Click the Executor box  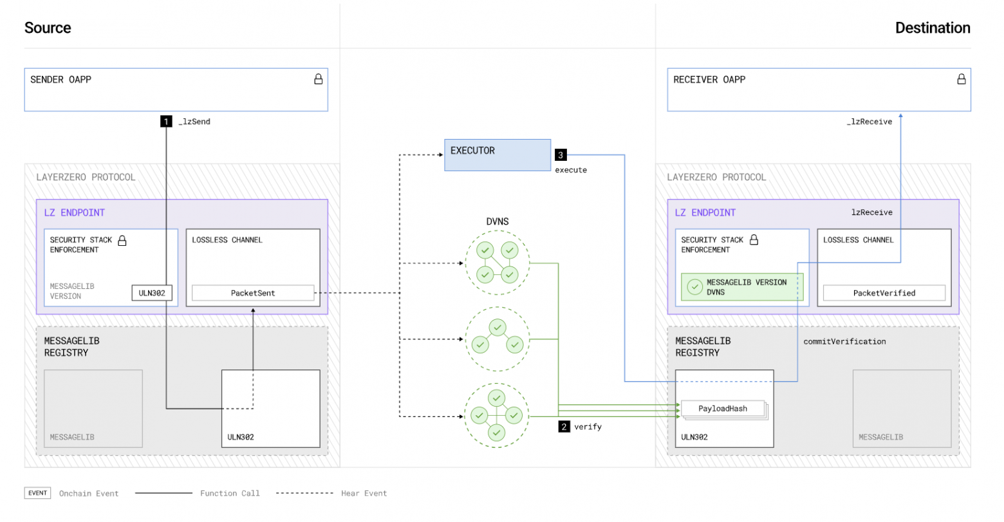pos(497,154)
